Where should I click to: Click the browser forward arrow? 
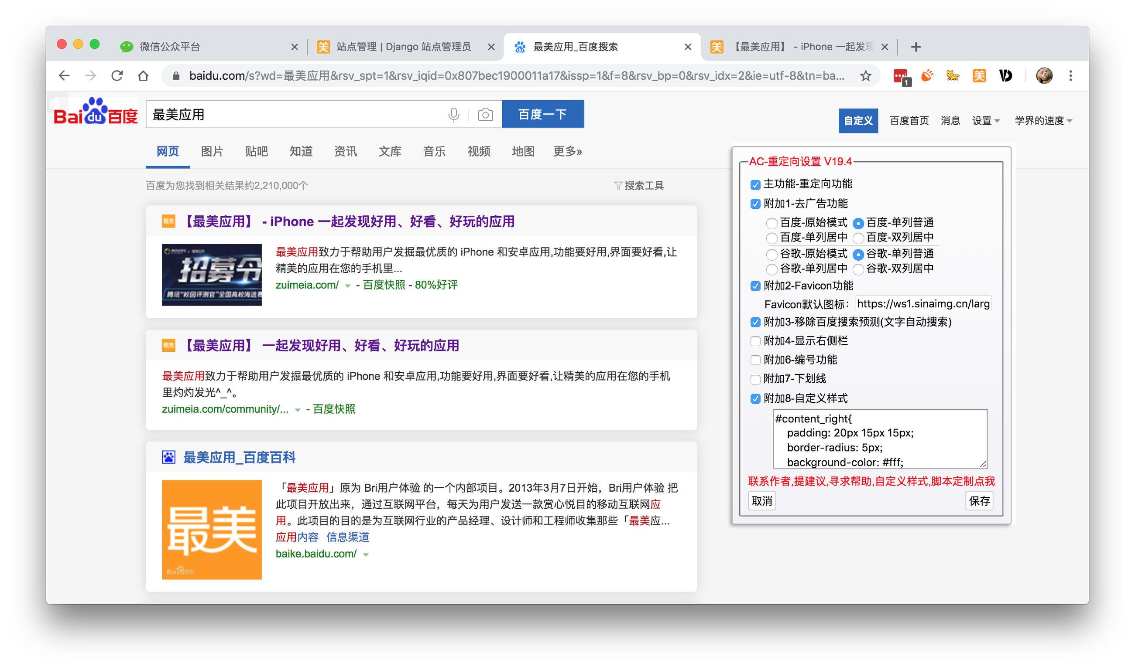point(90,76)
